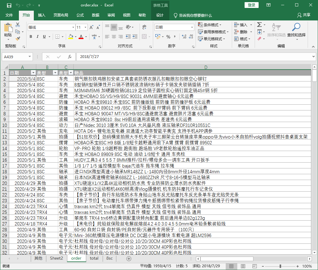Decrease the indent level
Screen dimensions: 318x270
click(128, 37)
